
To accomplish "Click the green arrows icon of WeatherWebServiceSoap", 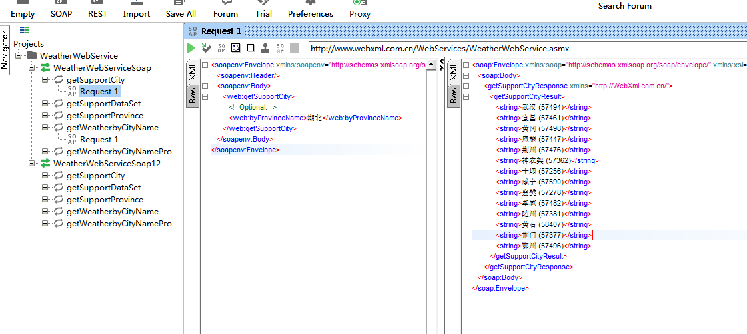I will point(45,68).
